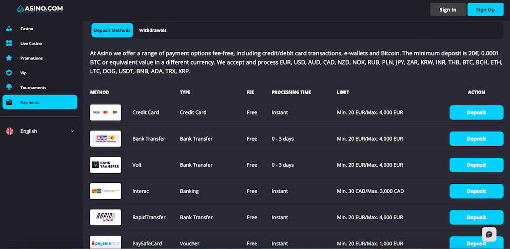
Task: Click the Rapid by Skrill logo
Action: [105, 218]
